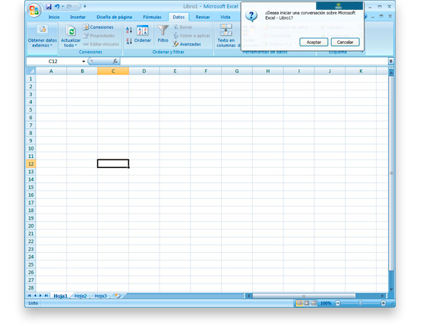Go to last sheet with navigation arrow

pyautogui.click(x=46, y=295)
